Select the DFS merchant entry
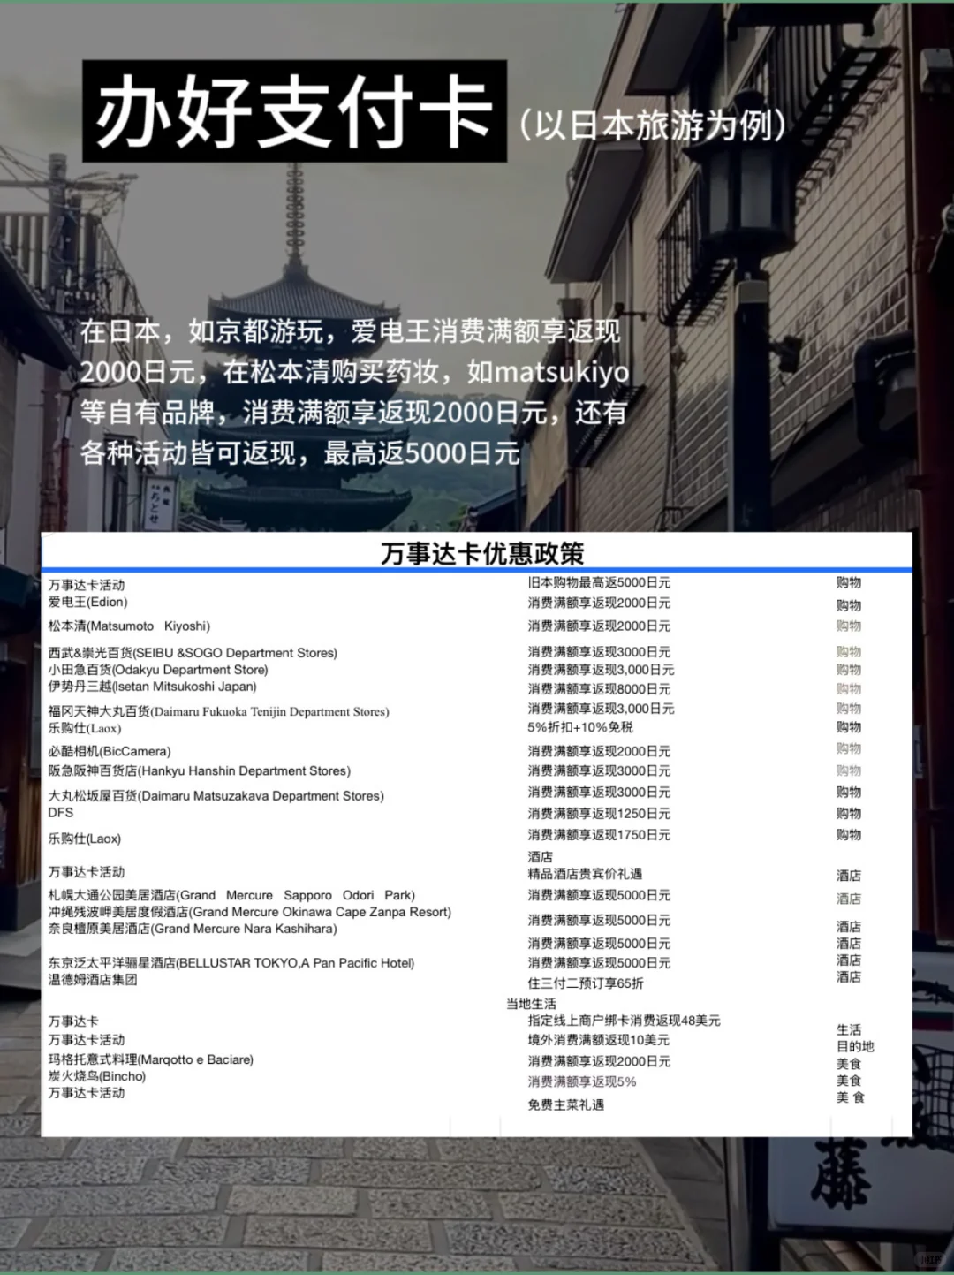The width and height of the screenshot is (954, 1275). pos(57,813)
